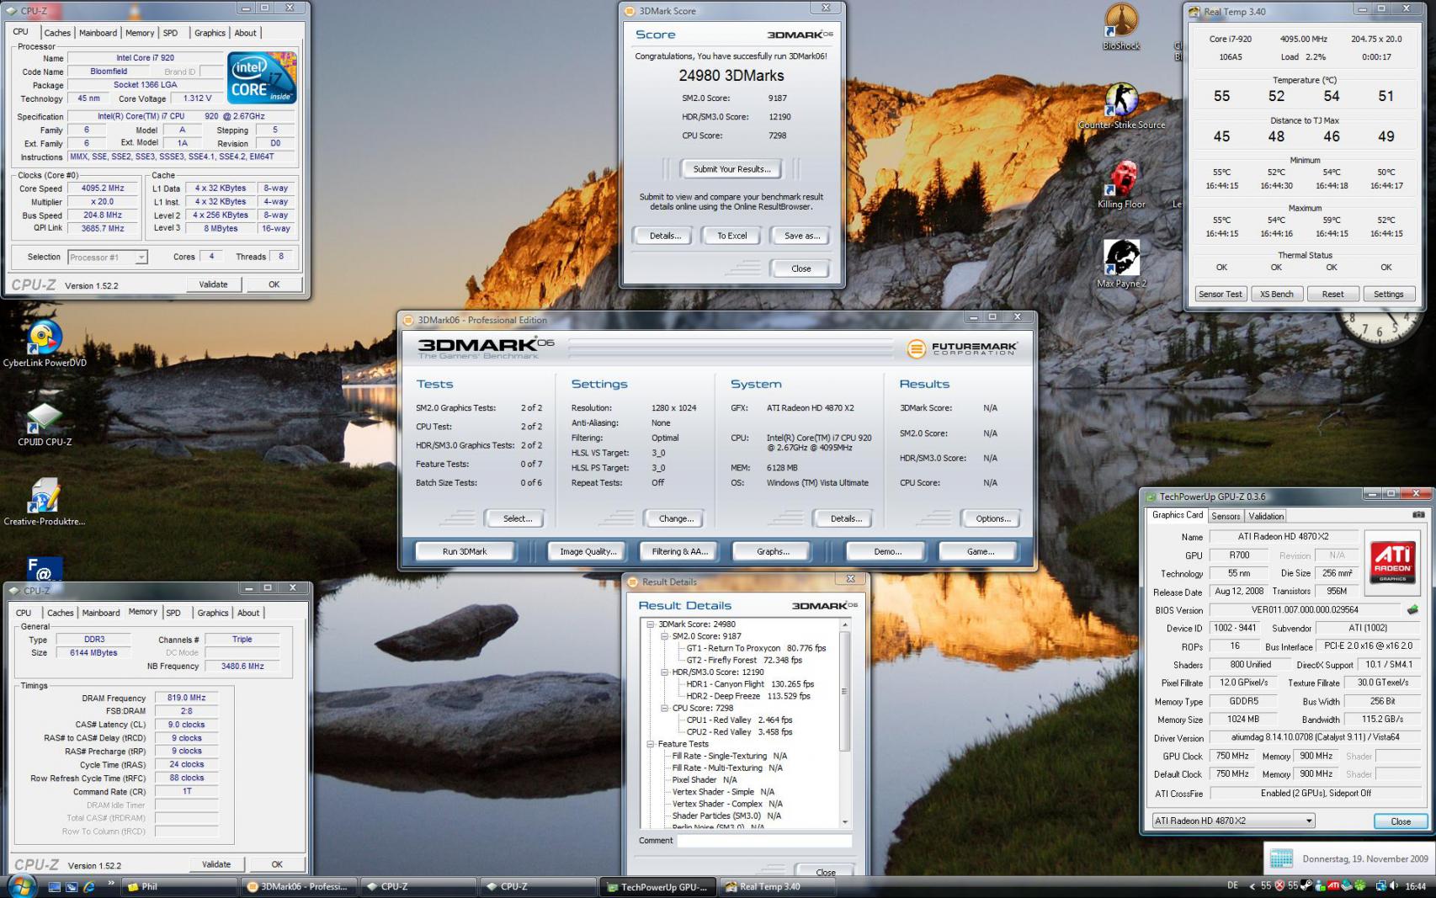
Task: Show hidden system tray icons
Action: point(1252,885)
